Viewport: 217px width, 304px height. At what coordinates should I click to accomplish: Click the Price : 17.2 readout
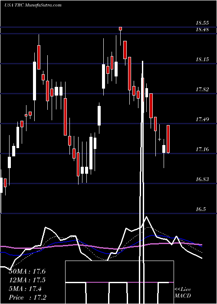click(x=27, y=297)
